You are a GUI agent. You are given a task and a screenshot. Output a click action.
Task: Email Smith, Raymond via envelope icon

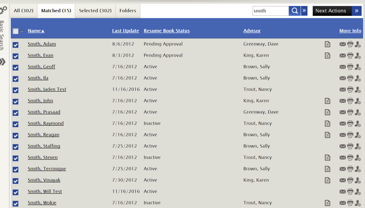click(x=342, y=123)
